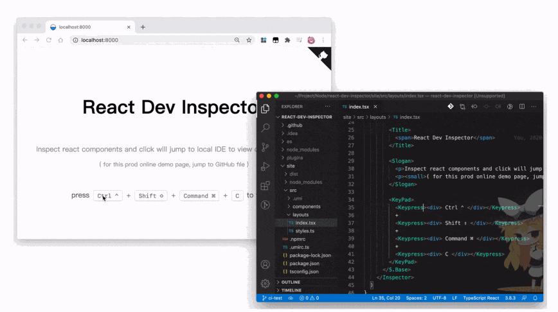Click the diamond-shaped icon in editor toolbar
The width and height of the screenshot is (558, 312).
tap(451, 107)
